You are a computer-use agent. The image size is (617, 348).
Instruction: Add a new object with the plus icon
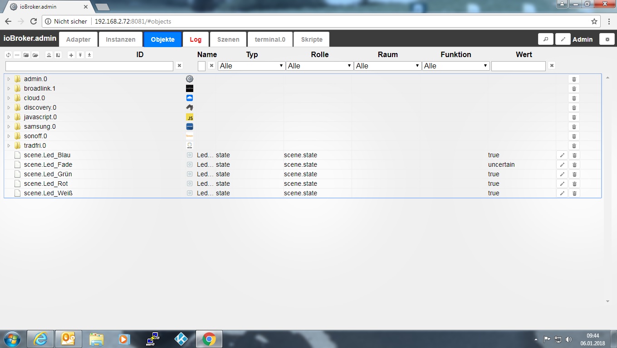[71, 55]
